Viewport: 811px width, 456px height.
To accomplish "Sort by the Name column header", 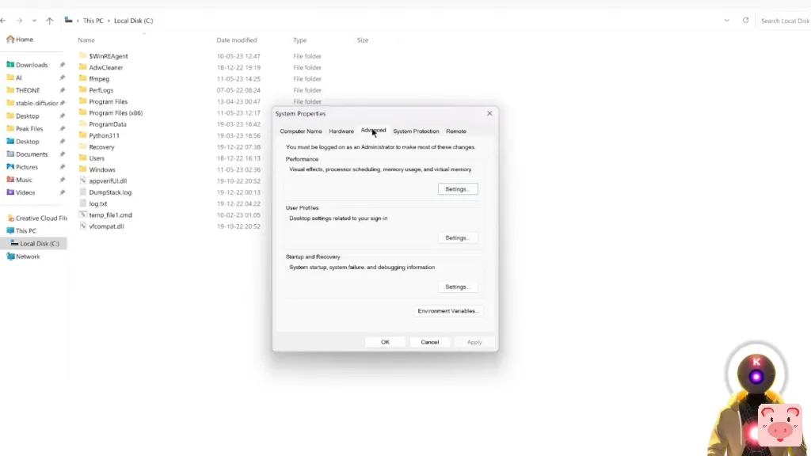I will pos(86,40).
